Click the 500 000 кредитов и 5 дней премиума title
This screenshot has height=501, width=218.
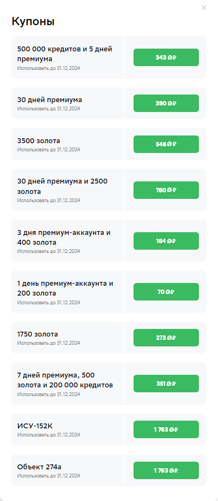(x=65, y=54)
